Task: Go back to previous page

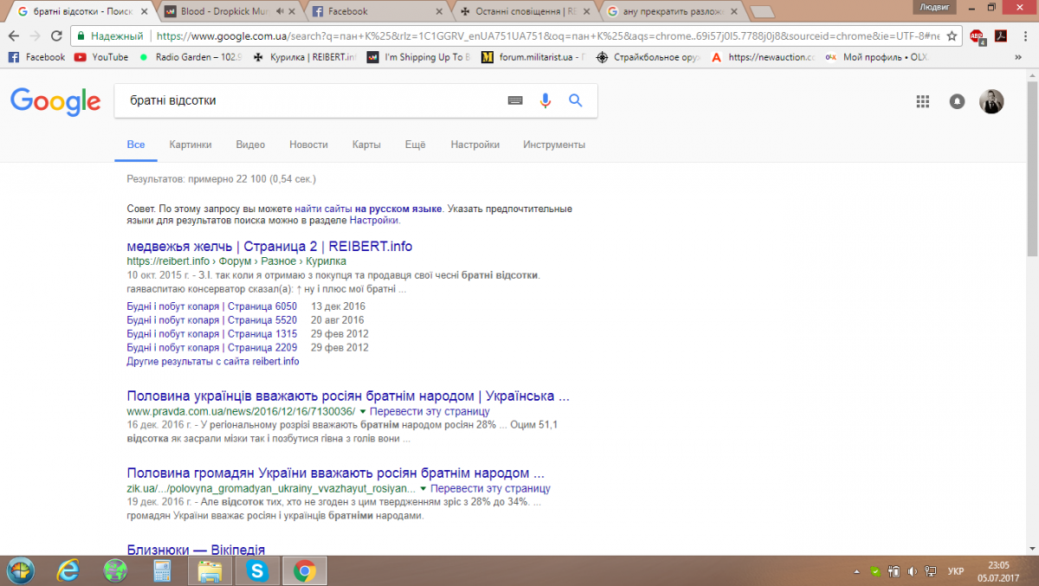Action: 13,36
